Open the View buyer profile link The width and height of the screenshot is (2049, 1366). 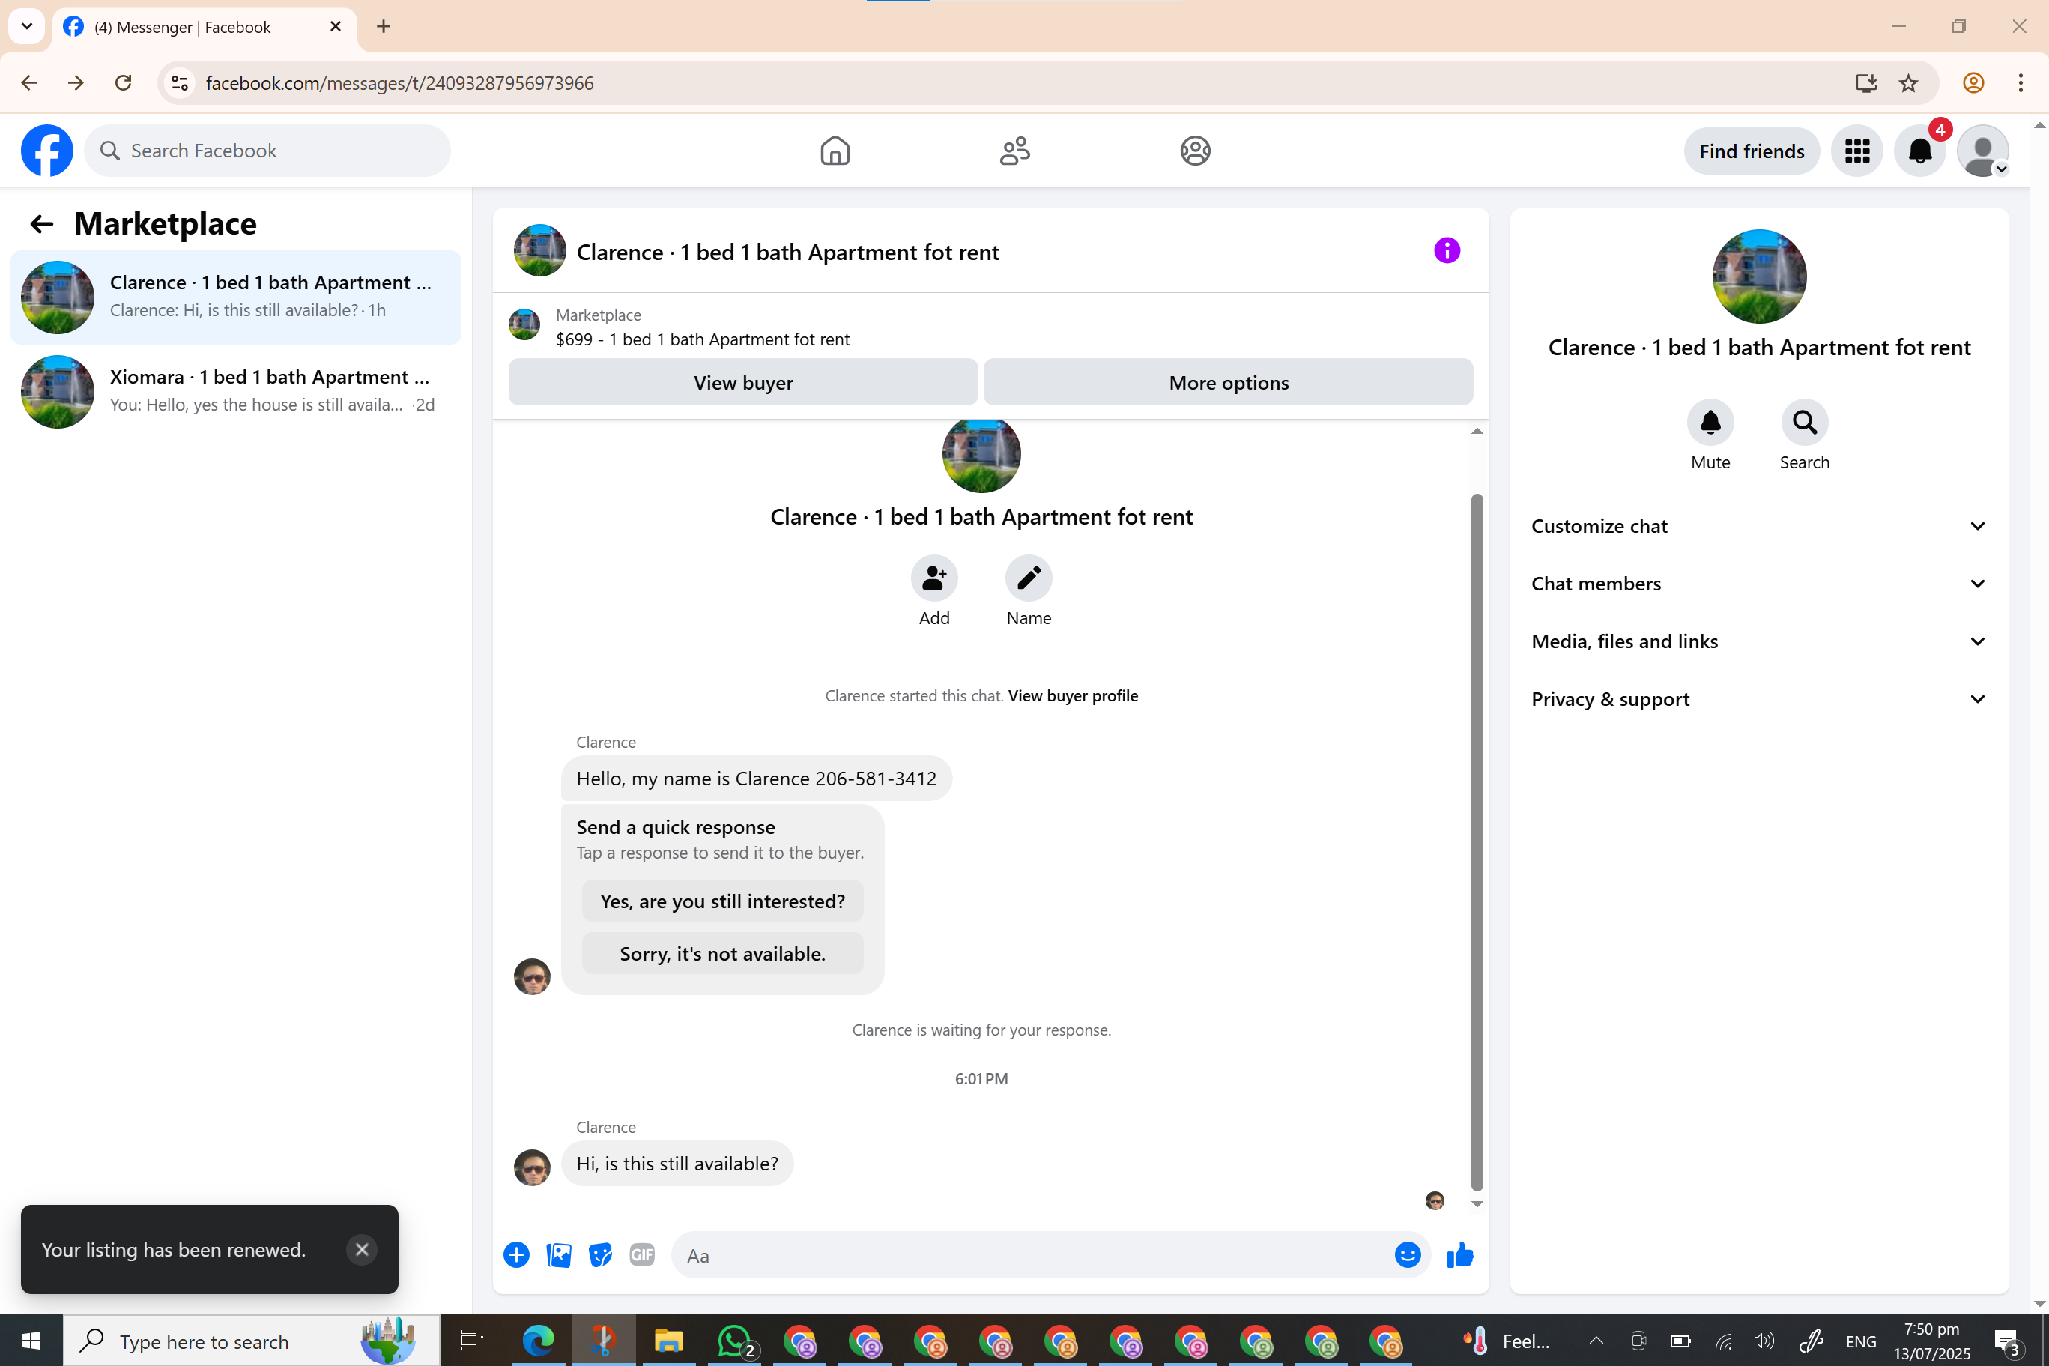(x=1072, y=695)
